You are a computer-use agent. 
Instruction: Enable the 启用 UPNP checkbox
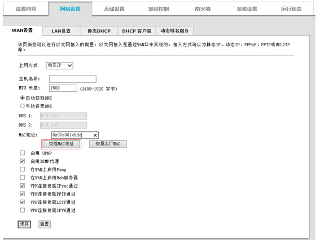coord(23,153)
